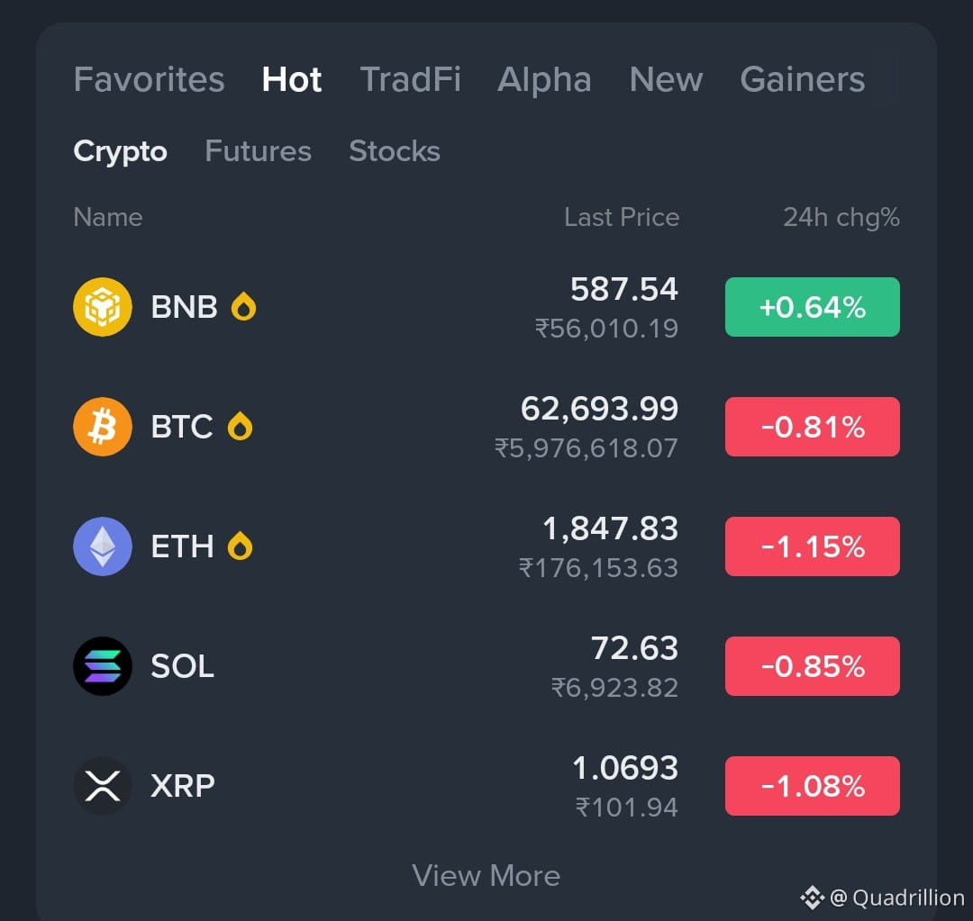Viewport: 973px width, 921px height.
Task: Switch to the Favorites tab
Action: click(x=149, y=79)
